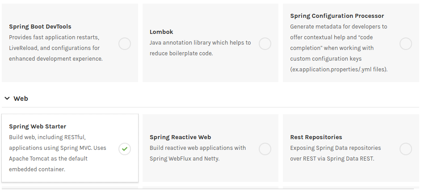Open the Spring Configuration Processor title
Screen dimensions: 421x190
(x=337, y=16)
